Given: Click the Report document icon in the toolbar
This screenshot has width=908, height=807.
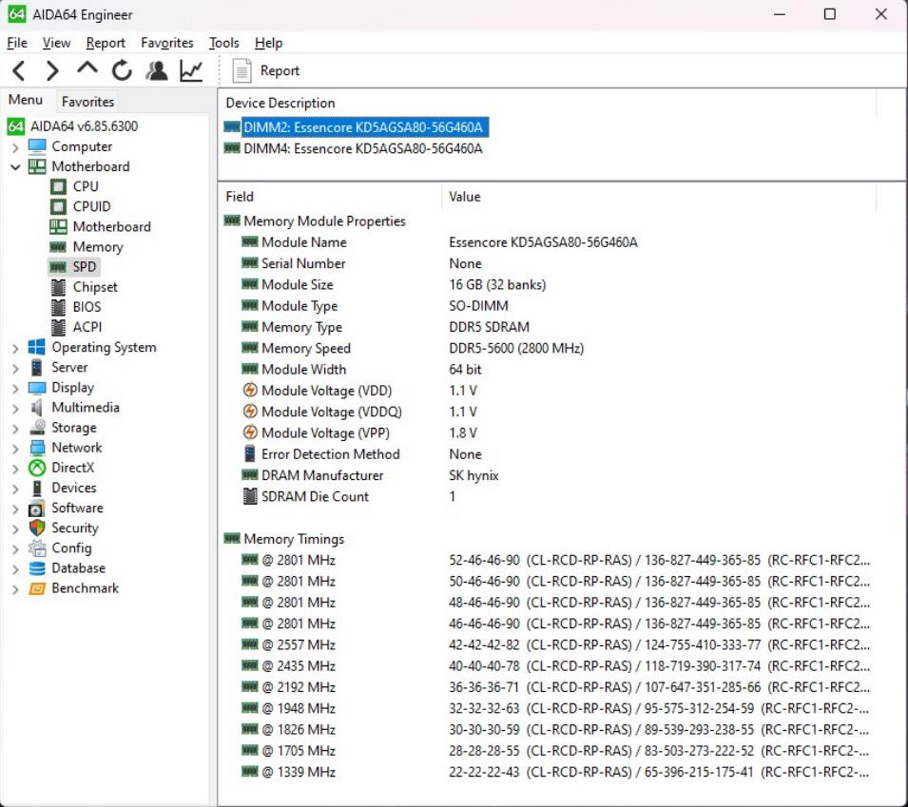Looking at the screenshot, I should pos(241,70).
